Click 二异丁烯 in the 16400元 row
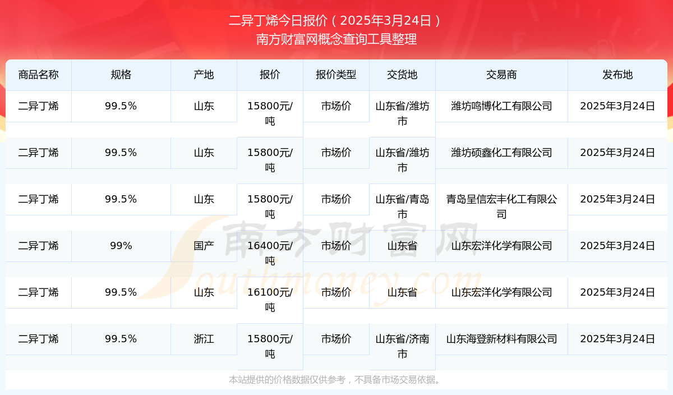The width and height of the screenshot is (673, 395). [38, 246]
